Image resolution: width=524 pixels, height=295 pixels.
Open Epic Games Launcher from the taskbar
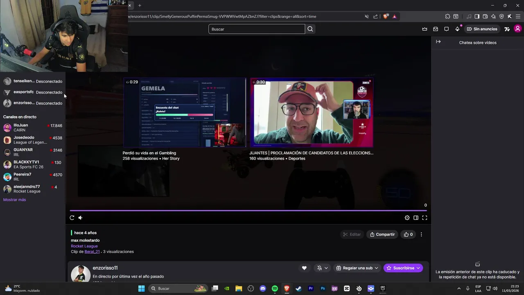point(383,288)
